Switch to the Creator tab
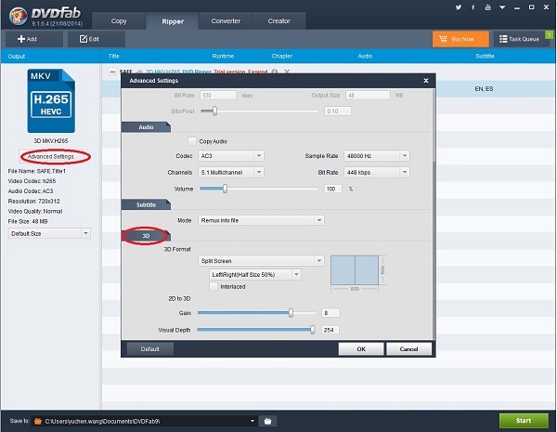Image resolution: width=557 pixels, height=432 pixels. coord(278,21)
